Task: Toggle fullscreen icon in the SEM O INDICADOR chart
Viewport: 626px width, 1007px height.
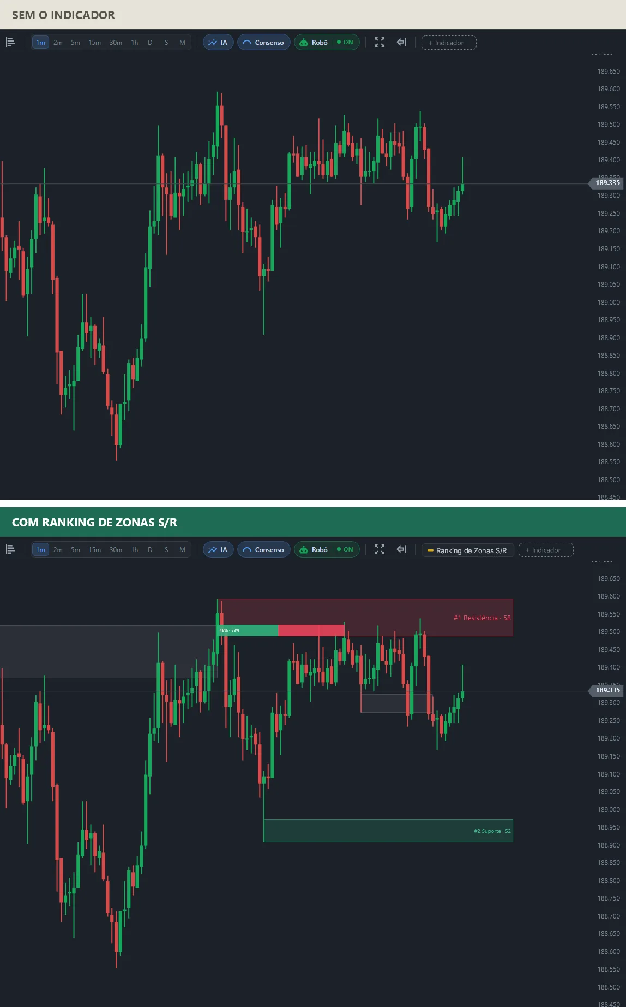Action: [x=380, y=43]
